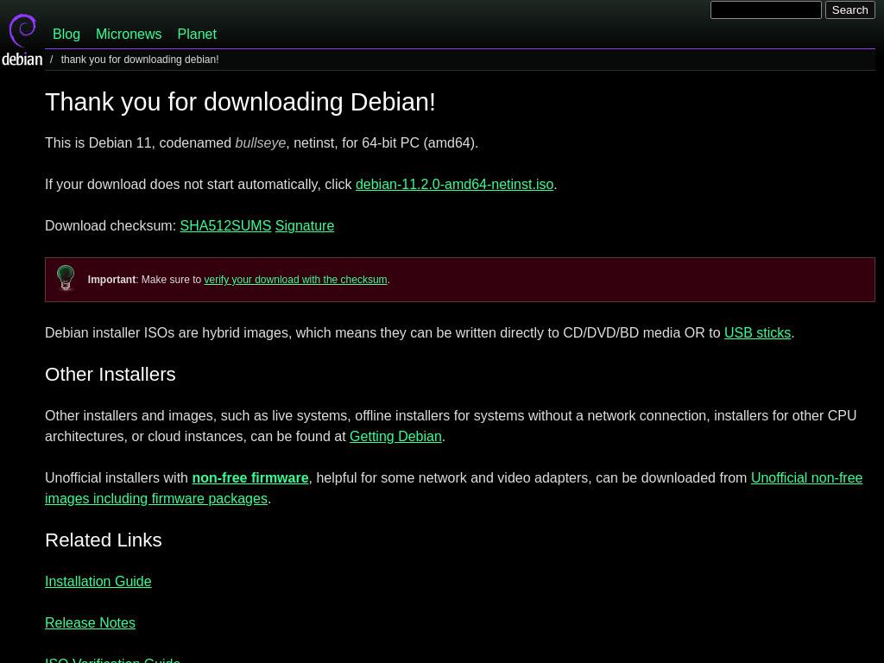The height and width of the screenshot is (663, 884).
Task: Open the Signature link
Action: [305, 226]
